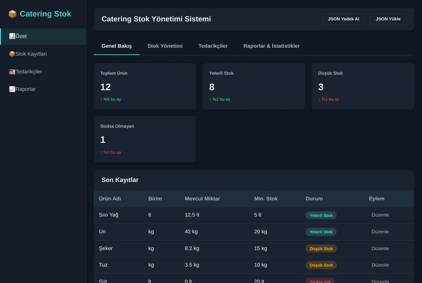Image resolution: width=422 pixels, height=283 pixels.
Task: Open the sidebar Raporlar section
Action: point(43,89)
